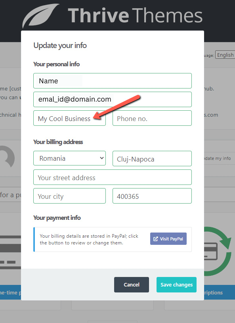Click the Update my info link

click(x=218, y=158)
